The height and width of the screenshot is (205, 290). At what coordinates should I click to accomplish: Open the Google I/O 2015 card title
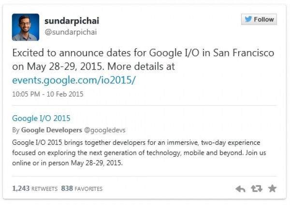point(41,118)
